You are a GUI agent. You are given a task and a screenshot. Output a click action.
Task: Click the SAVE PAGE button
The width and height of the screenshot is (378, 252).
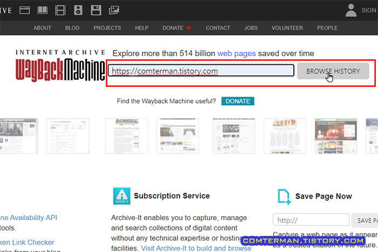(x=364, y=220)
